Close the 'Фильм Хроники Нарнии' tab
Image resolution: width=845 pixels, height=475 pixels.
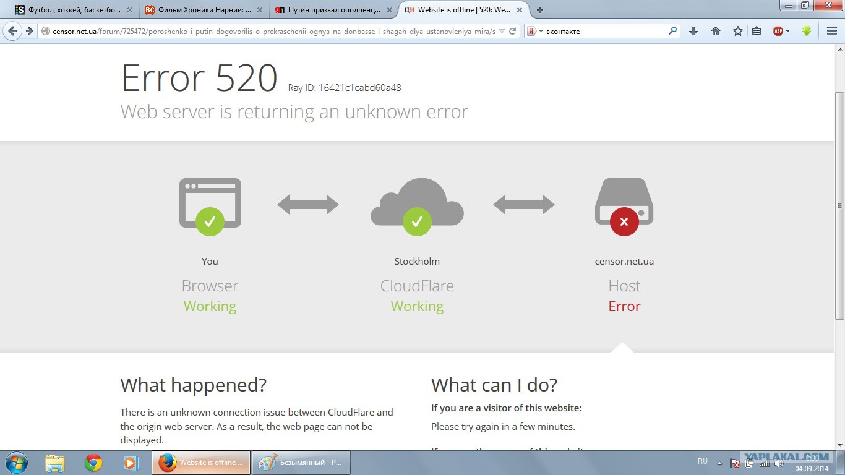pyautogui.click(x=260, y=10)
